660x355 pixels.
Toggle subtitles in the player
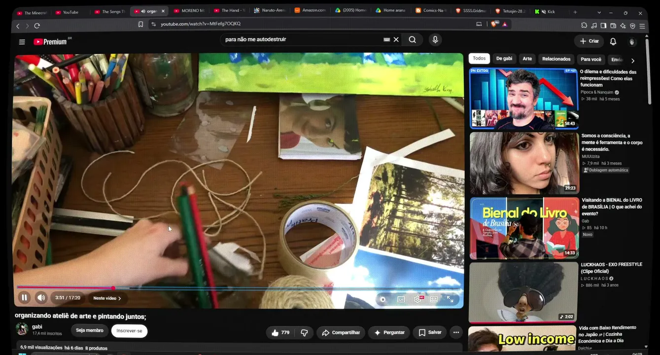pyautogui.click(x=401, y=299)
